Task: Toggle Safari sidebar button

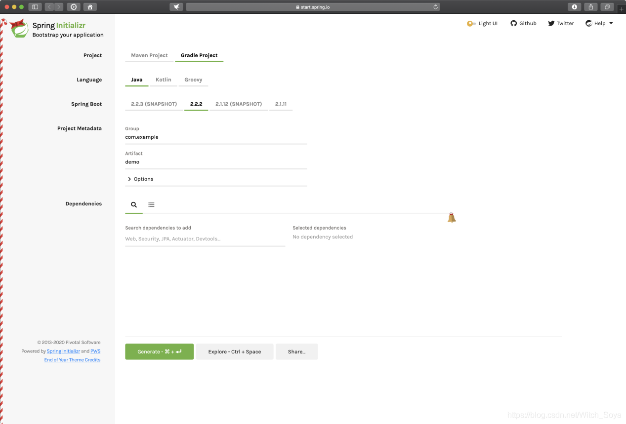Action: 35,7
